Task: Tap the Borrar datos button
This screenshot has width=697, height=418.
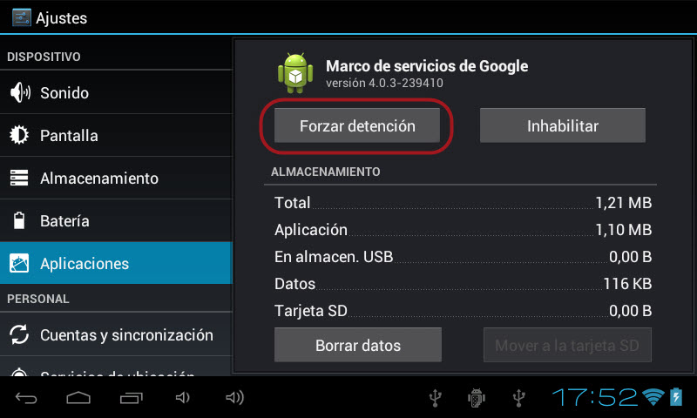Action: [x=358, y=345]
